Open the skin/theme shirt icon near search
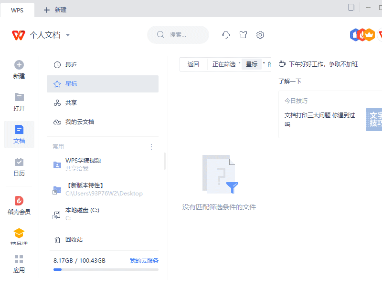382x286 pixels. [x=243, y=35]
